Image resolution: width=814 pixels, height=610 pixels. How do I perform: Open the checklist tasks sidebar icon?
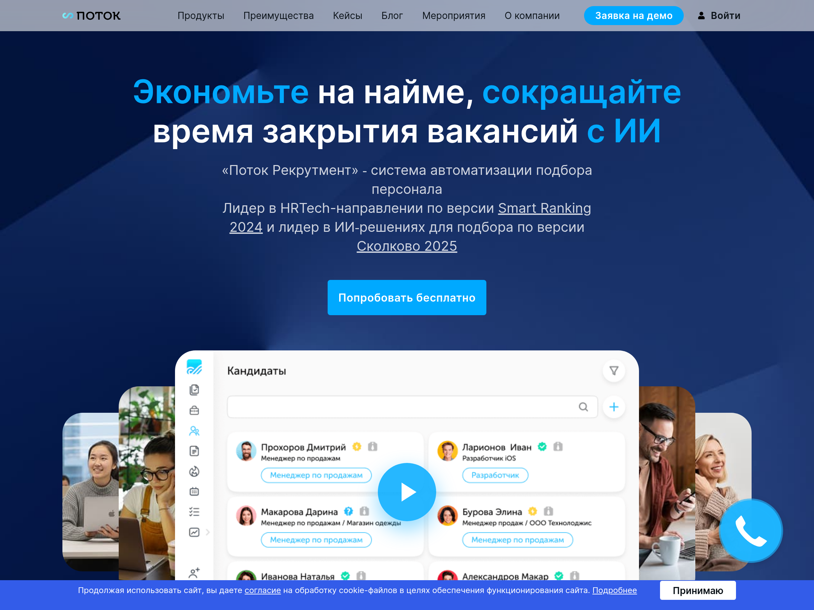coord(194,512)
